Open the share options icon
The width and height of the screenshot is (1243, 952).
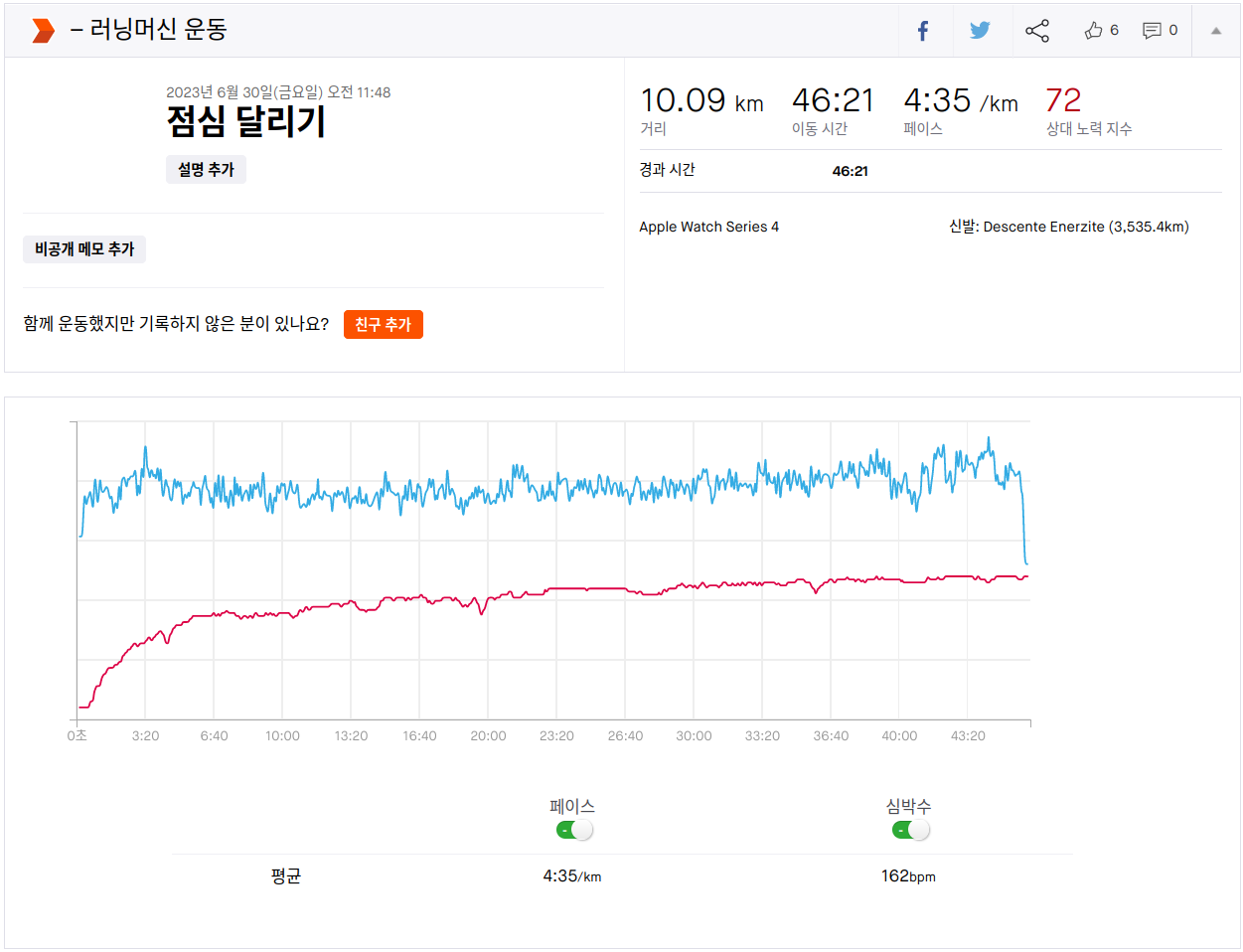pyautogui.click(x=1037, y=31)
